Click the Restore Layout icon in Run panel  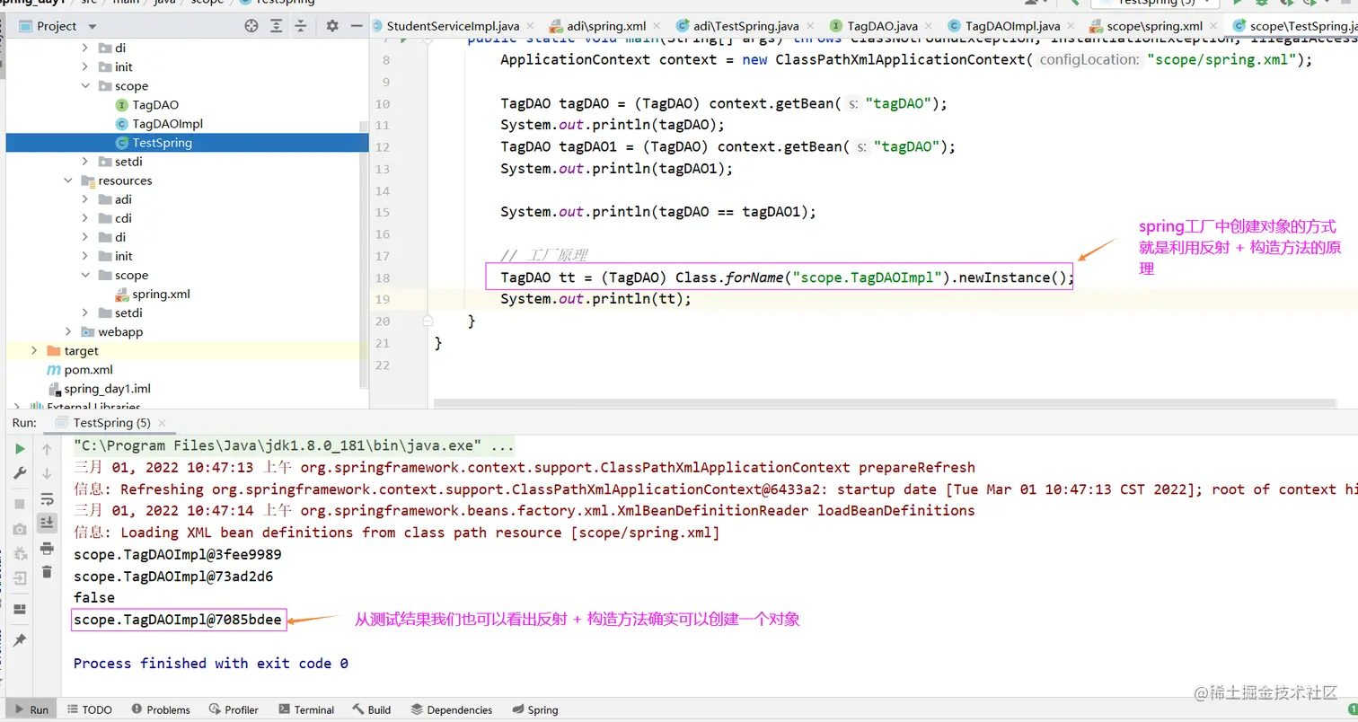point(20,609)
